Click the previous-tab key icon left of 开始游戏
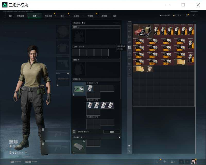Image resolution: width=206 pixels, height=165 pixels. (10, 16)
